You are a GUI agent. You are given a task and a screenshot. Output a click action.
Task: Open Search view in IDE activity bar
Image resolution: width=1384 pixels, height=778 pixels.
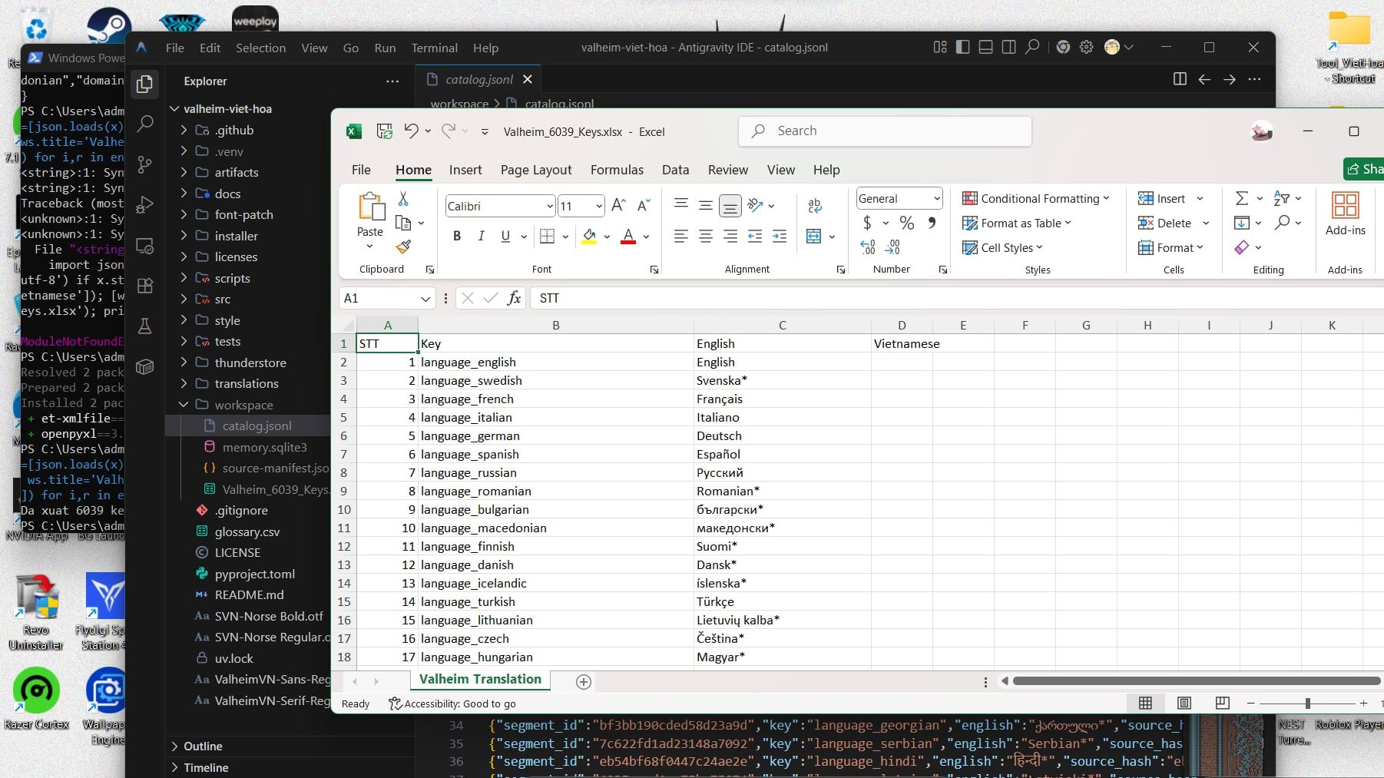click(x=144, y=124)
